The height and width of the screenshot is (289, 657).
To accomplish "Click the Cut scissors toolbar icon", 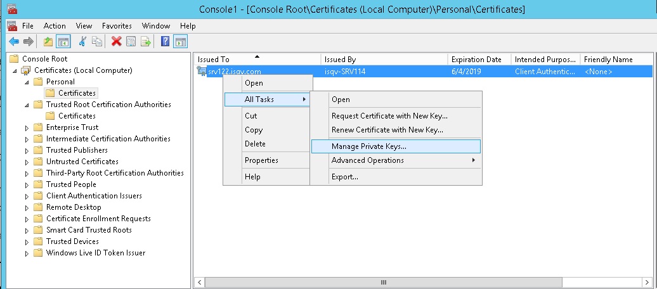I will [82, 42].
